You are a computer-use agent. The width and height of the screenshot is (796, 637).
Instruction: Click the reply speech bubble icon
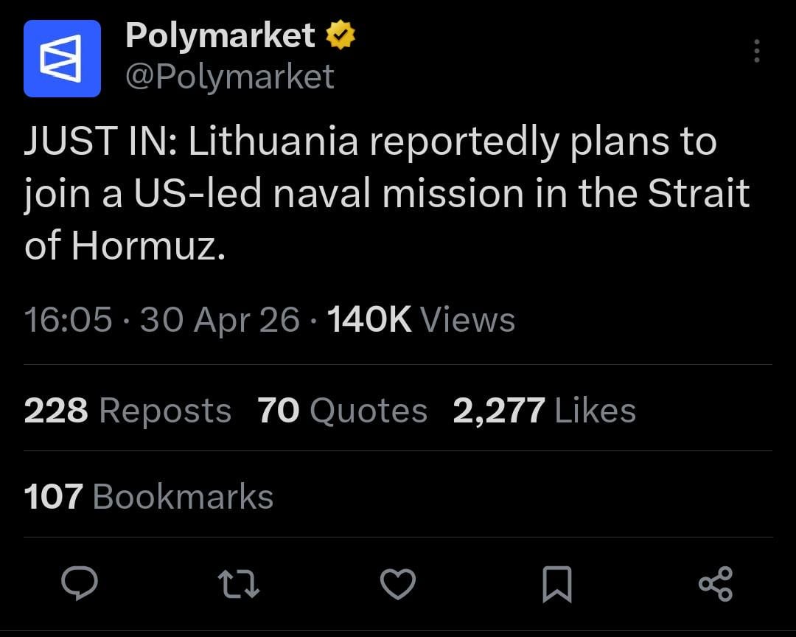79,584
